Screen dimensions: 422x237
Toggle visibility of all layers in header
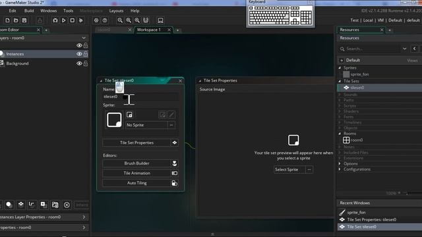[x=79, y=45]
